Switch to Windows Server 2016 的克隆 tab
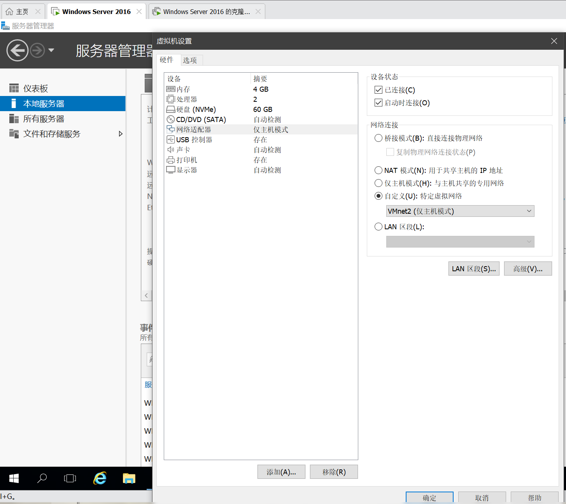 pyautogui.click(x=207, y=12)
